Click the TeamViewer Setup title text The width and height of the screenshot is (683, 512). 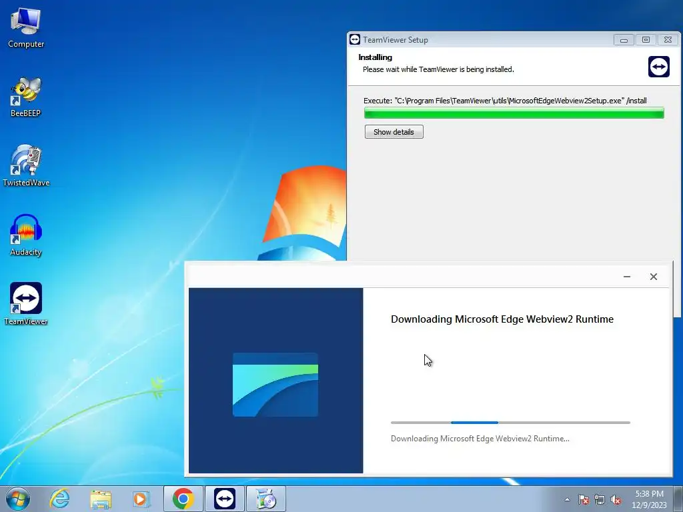[396, 39]
